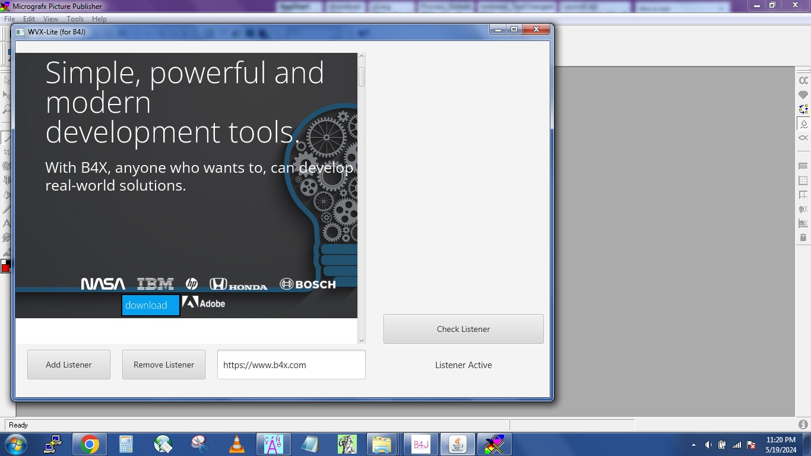Click the NASA logo on the web page

(x=103, y=284)
